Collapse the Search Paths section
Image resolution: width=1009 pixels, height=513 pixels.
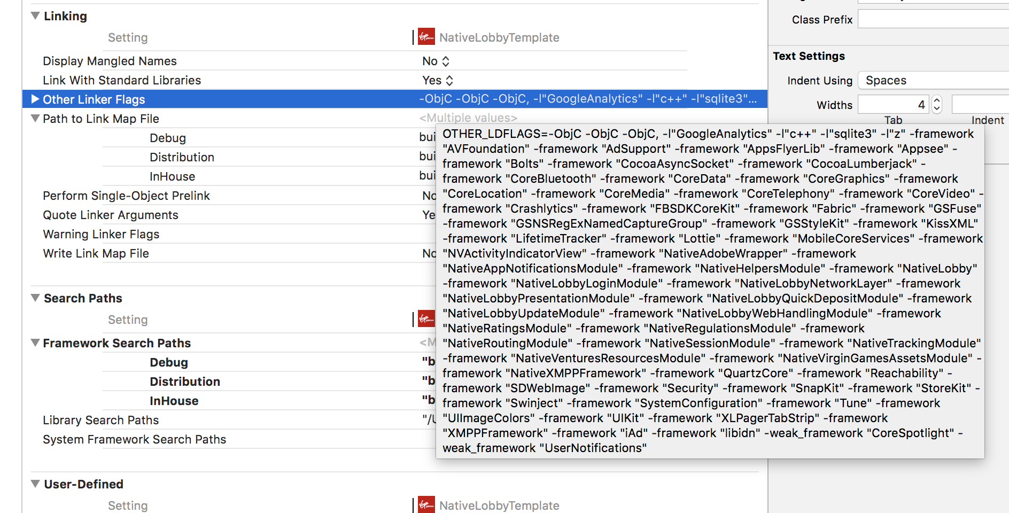(35, 298)
